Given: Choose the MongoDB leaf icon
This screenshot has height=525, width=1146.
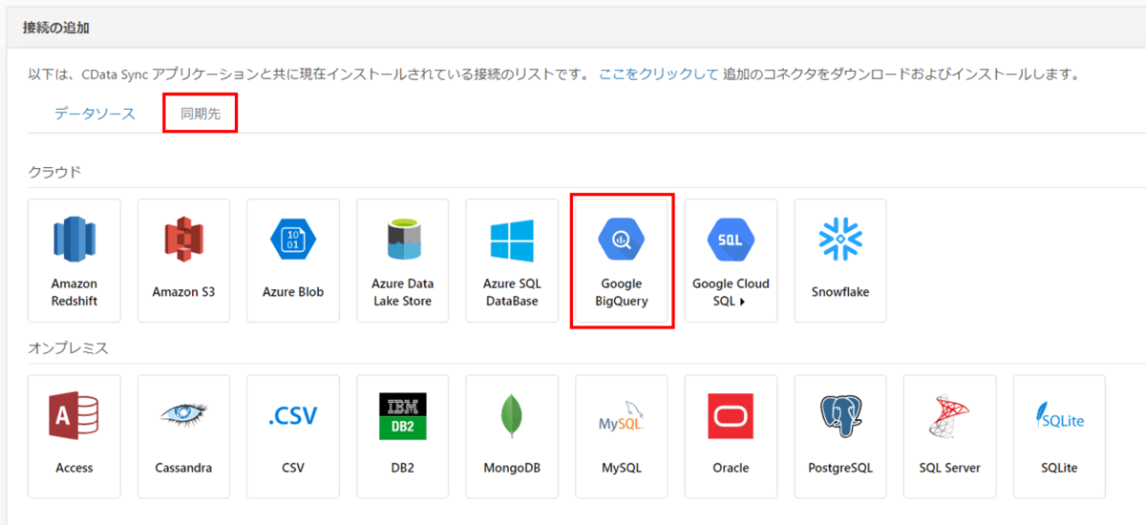Looking at the screenshot, I should coord(511,416).
